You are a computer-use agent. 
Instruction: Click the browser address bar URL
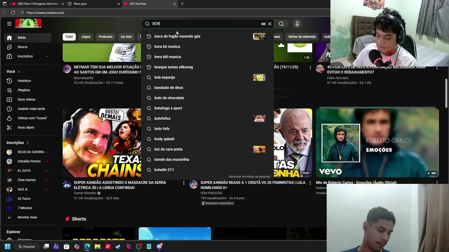coord(45,13)
